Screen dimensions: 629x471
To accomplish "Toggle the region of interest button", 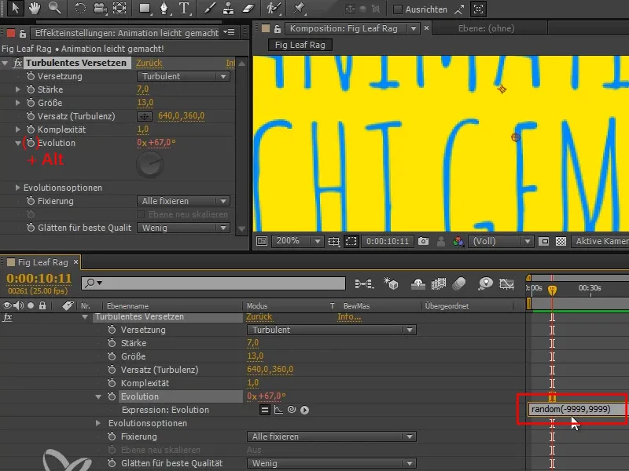I will (x=543, y=241).
